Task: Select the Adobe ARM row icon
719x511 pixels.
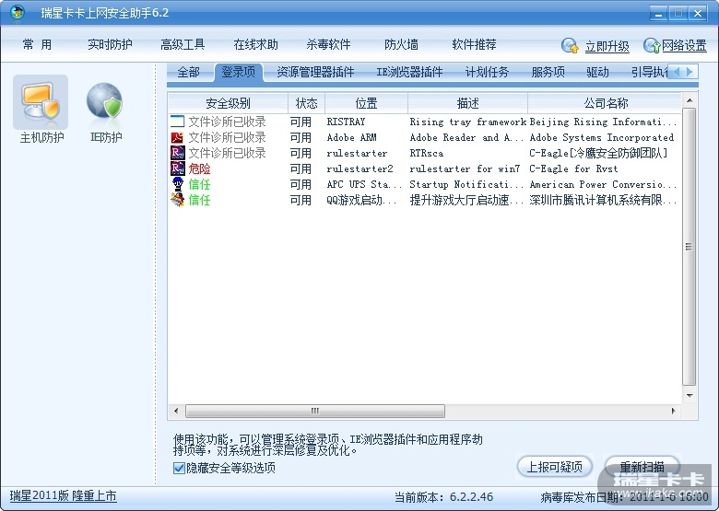Action: click(177, 137)
